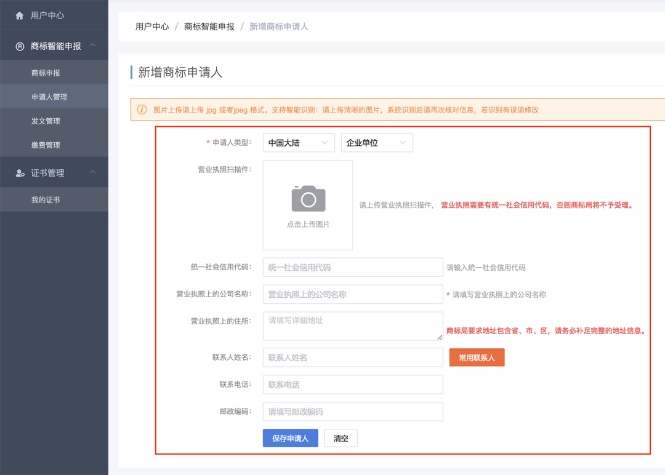This screenshot has height=475, width=665.
Task: Focus the 请填写邮政编码 input field
Action: pos(353,412)
